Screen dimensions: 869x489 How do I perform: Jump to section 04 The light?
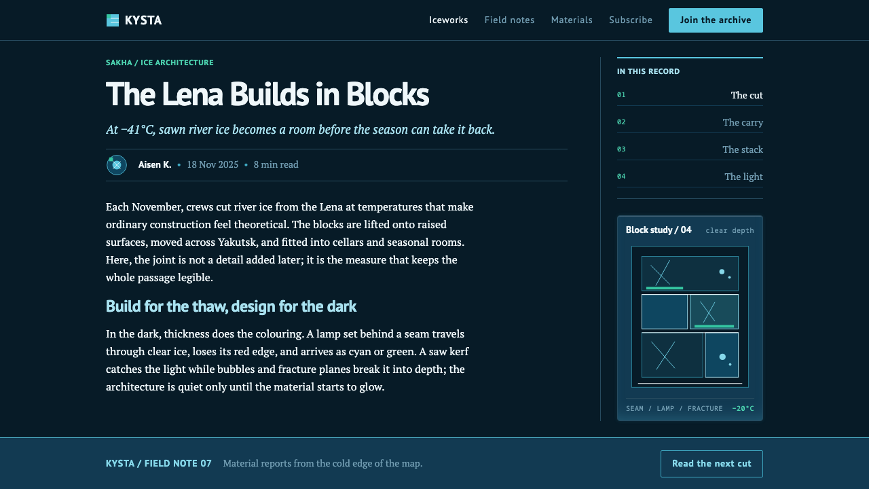pyautogui.click(x=690, y=177)
